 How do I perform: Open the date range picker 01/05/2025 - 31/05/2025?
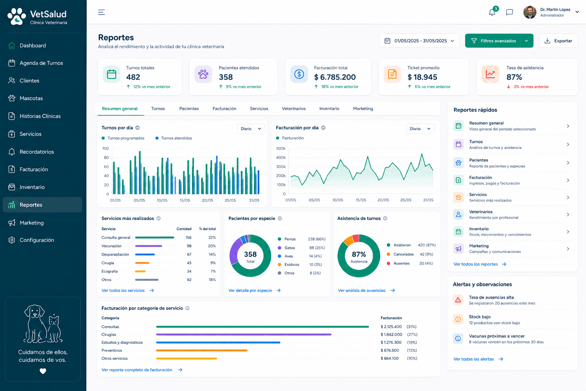pos(419,41)
